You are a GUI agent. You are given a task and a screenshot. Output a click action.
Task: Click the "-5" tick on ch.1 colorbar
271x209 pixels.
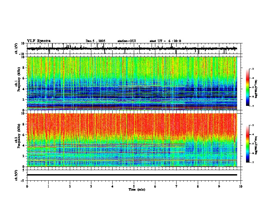(x=252, y=87)
